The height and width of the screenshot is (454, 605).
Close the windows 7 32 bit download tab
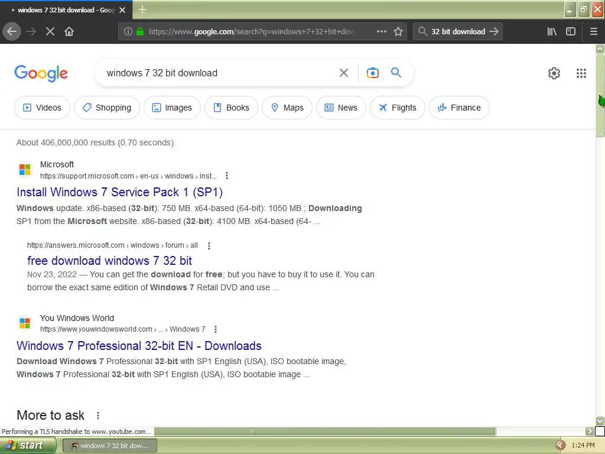point(122,10)
